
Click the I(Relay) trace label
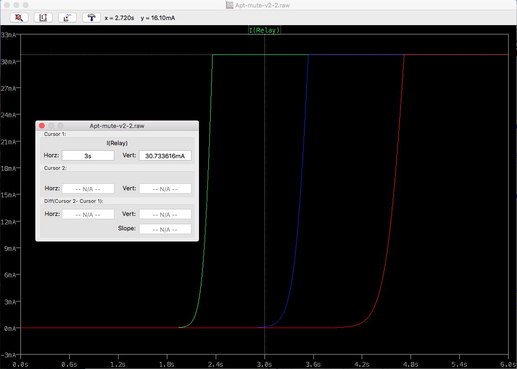click(x=265, y=30)
